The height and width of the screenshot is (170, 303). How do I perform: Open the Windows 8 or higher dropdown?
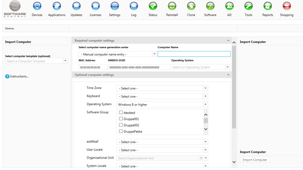coord(205,105)
